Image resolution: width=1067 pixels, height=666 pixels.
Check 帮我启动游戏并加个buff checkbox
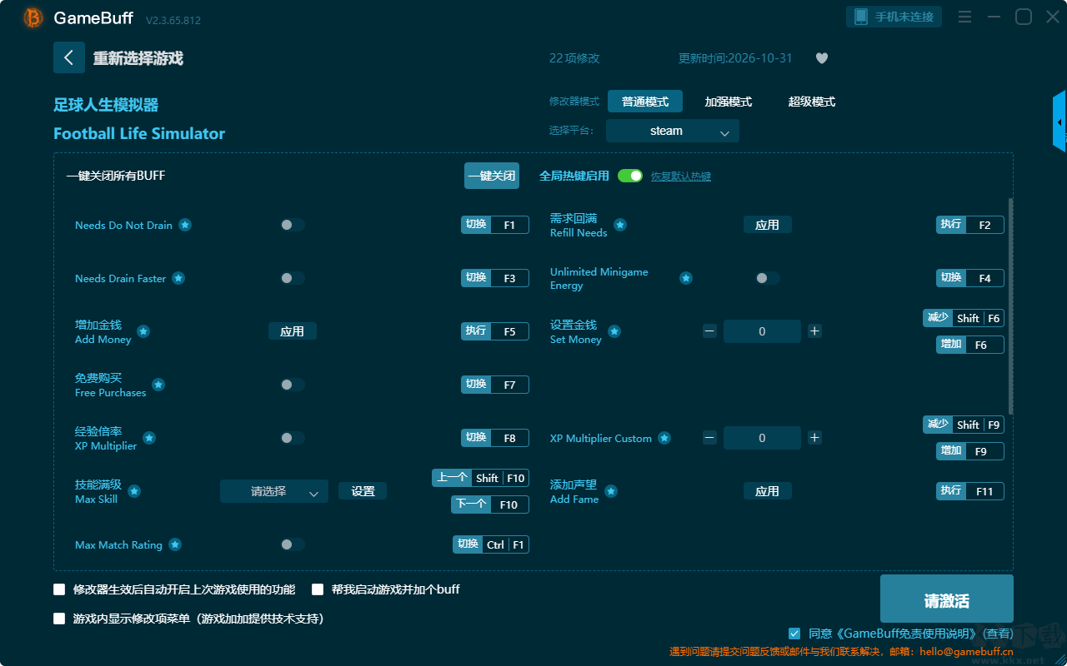coord(318,589)
